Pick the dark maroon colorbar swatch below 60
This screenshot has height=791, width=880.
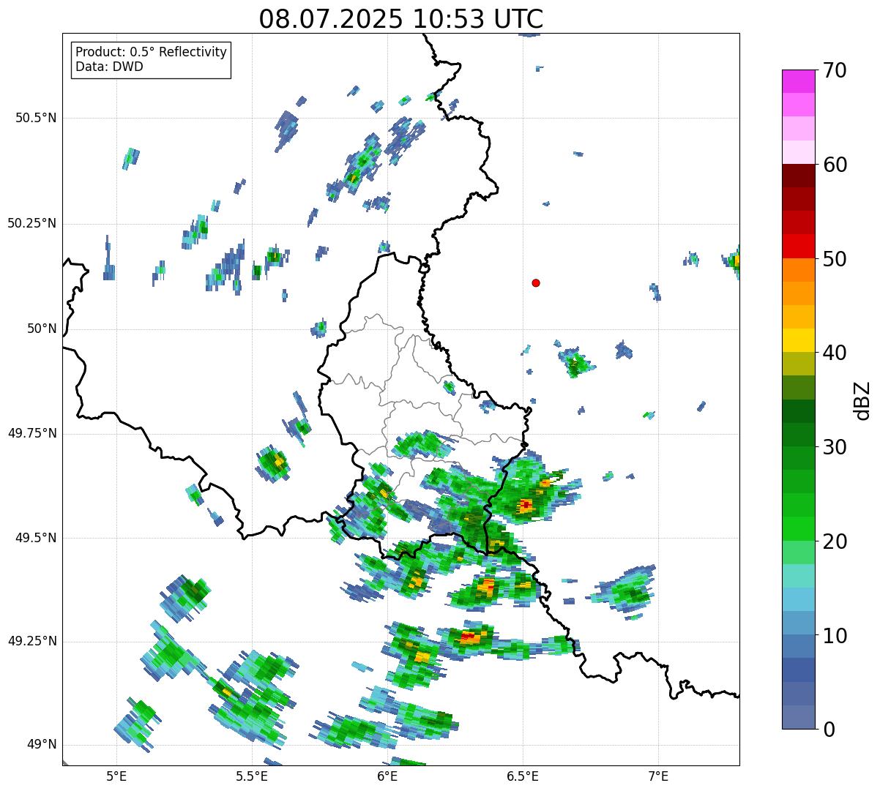[x=799, y=176]
